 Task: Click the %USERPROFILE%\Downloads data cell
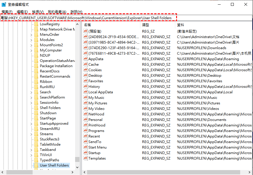201,48
